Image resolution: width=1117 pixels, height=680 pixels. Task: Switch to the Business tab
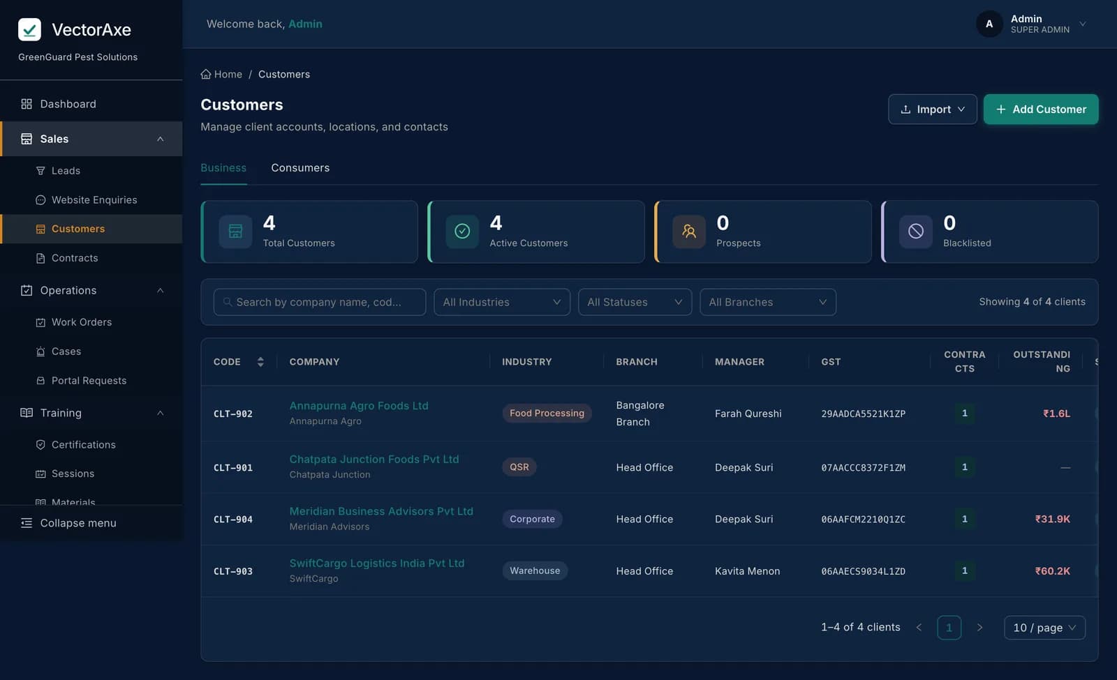click(223, 168)
